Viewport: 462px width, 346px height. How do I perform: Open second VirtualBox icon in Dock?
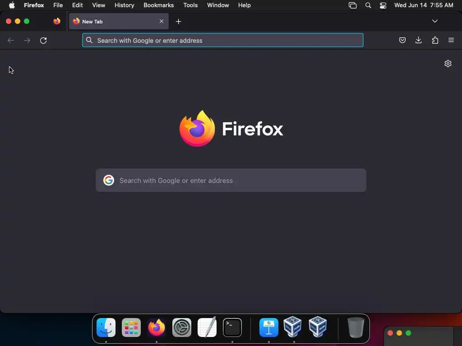click(318, 327)
